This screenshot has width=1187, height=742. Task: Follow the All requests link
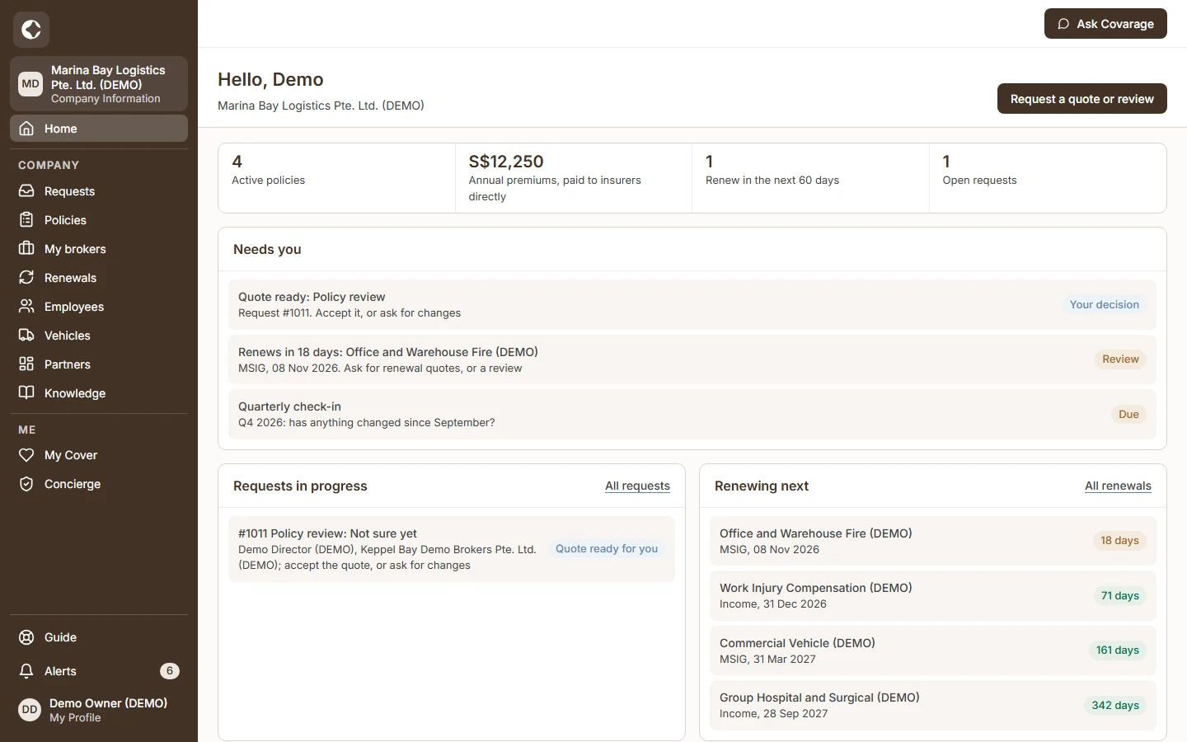(x=637, y=486)
